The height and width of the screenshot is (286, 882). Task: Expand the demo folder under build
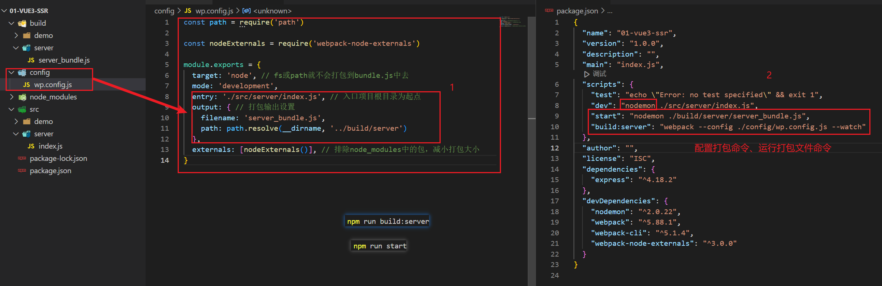tap(16, 35)
